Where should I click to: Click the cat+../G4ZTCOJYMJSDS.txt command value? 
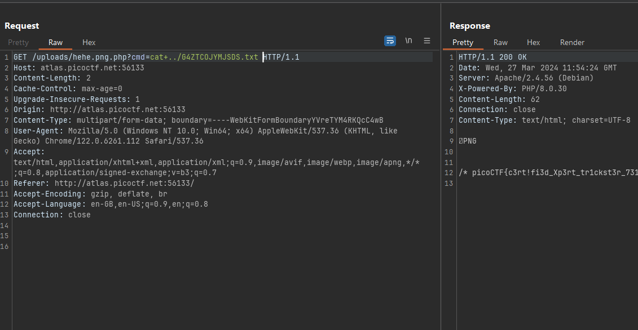click(204, 57)
